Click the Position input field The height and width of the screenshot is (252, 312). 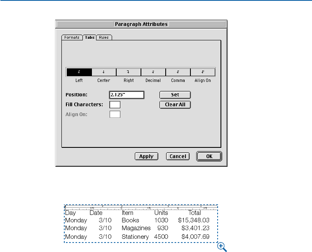tap(127, 95)
